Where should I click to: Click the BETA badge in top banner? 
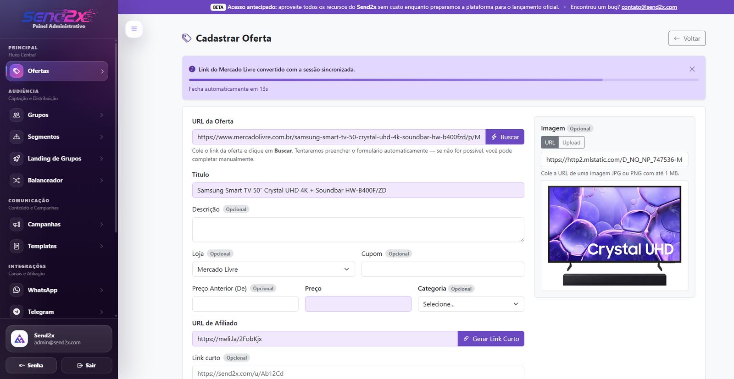(218, 7)
